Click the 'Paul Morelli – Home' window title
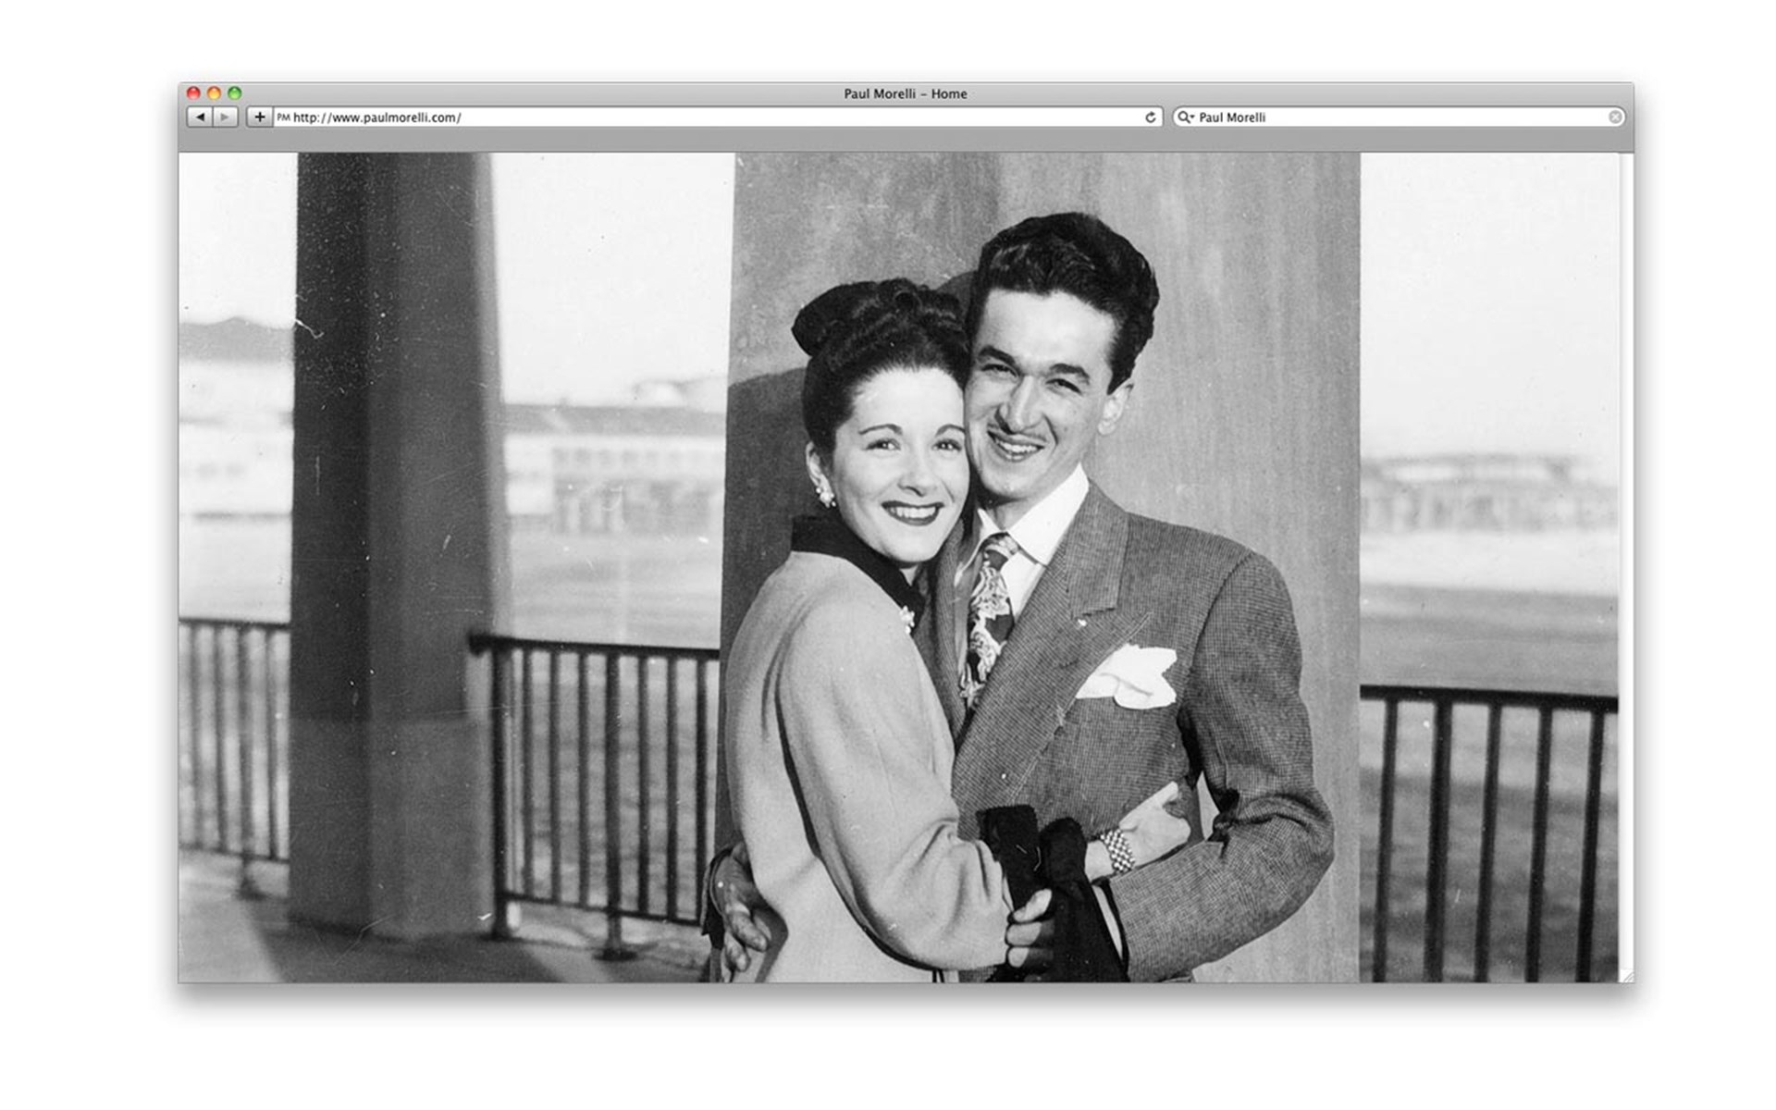Image resolution: width=1776 pixels, height=1110 pixels. point(905,93)
